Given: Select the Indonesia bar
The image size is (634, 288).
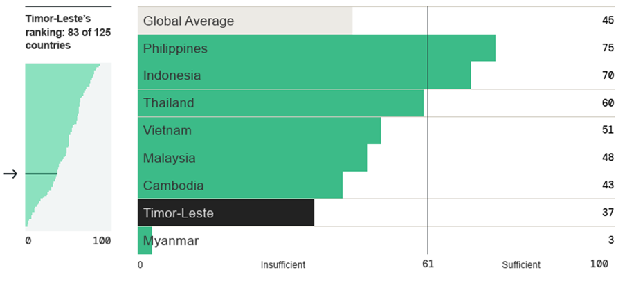Looking at the screenshot, I should [x=304, y=75].
